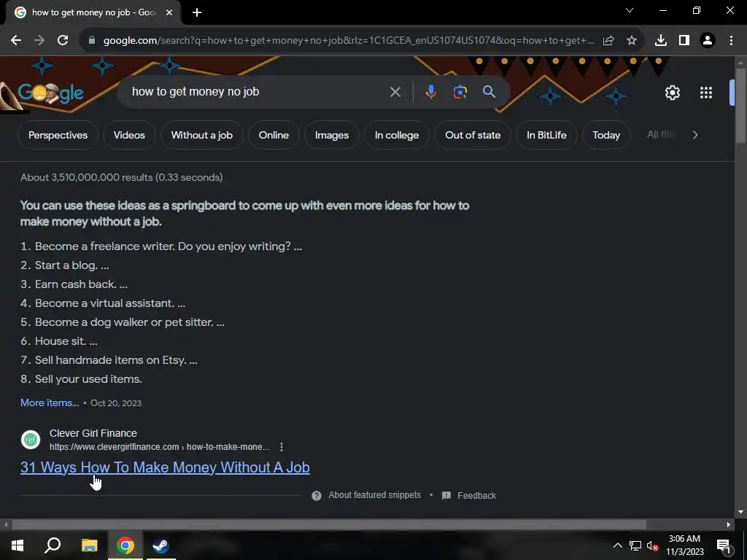Click the Clever Girl Finance site name
Screen dimensions: 747x560
click(93, 433)
